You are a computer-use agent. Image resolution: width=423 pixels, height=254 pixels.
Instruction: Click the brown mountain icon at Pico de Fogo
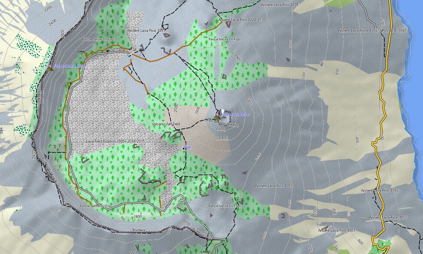click(216, 116)
